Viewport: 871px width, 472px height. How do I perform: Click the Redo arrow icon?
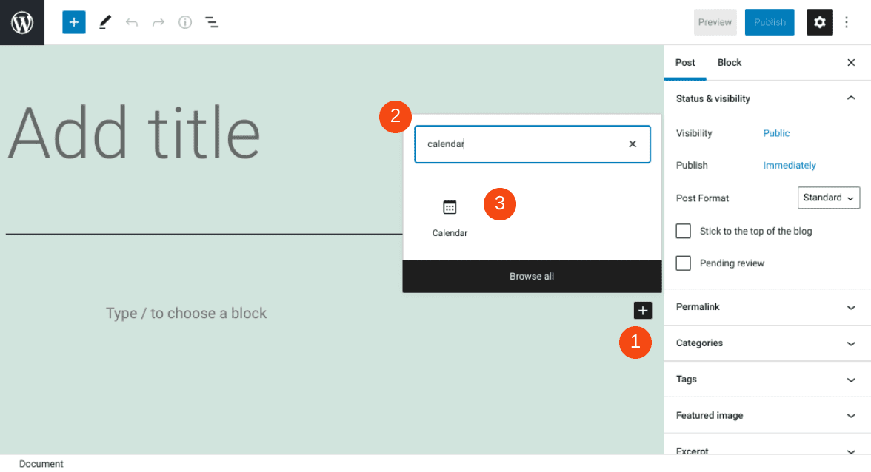click(x=158, y=22)
